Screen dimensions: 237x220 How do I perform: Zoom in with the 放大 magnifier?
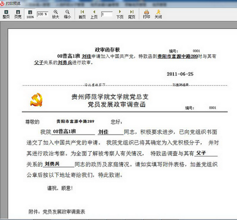55,14
